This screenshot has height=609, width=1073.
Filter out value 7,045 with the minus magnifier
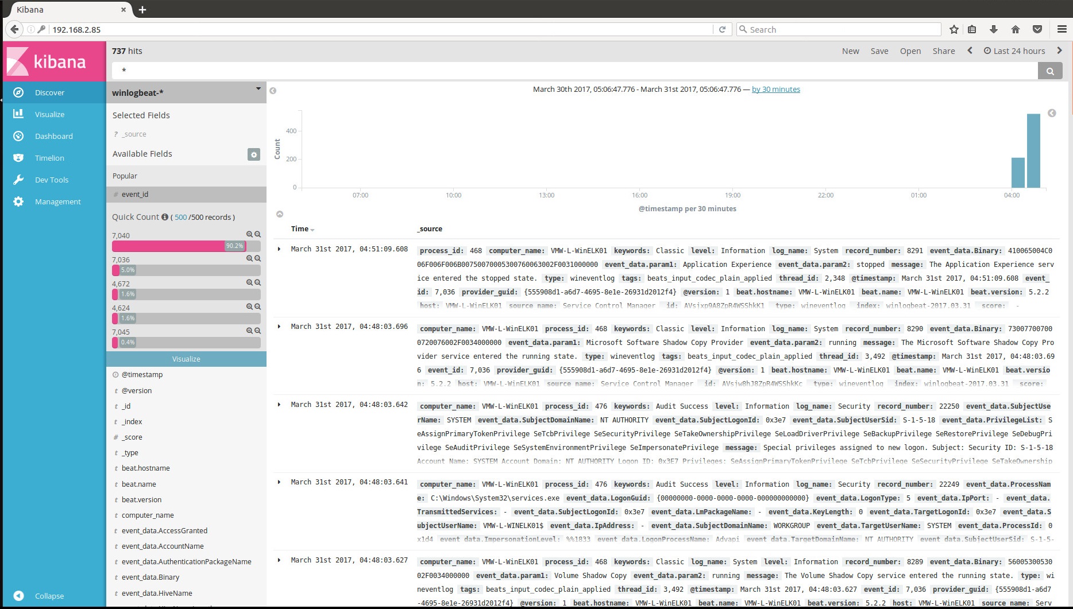(258, 331)
